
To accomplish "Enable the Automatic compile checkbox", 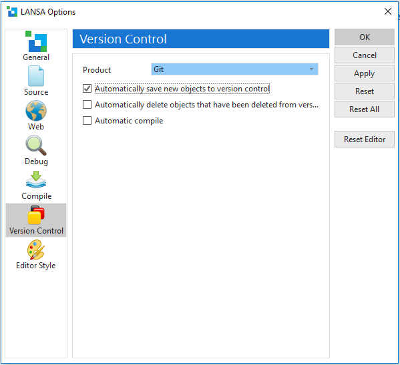I will click(87, 121).
